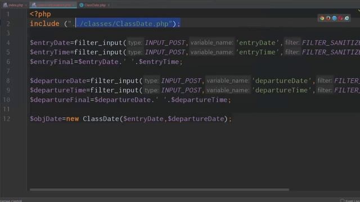The height and width of the screenshot is (202, 360).
Task: Click the 'new' keyword on line 12
Action: pyautogui.click(x=73, y=118)
